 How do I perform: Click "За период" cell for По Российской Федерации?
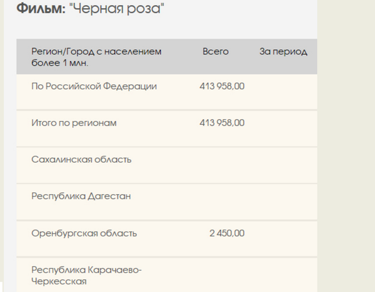tap(283, 86)
